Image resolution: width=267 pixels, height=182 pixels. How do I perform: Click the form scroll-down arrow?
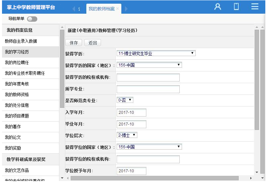(x=257, y=172)
